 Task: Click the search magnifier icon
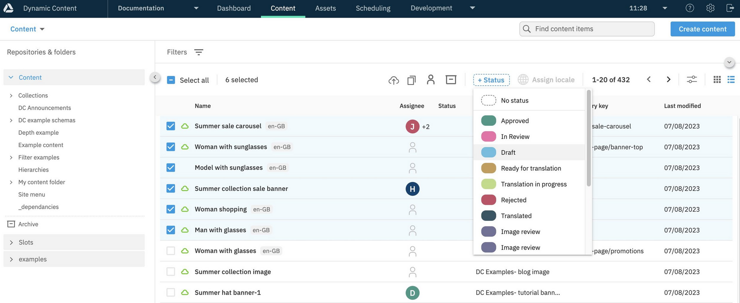pos(527,29)
